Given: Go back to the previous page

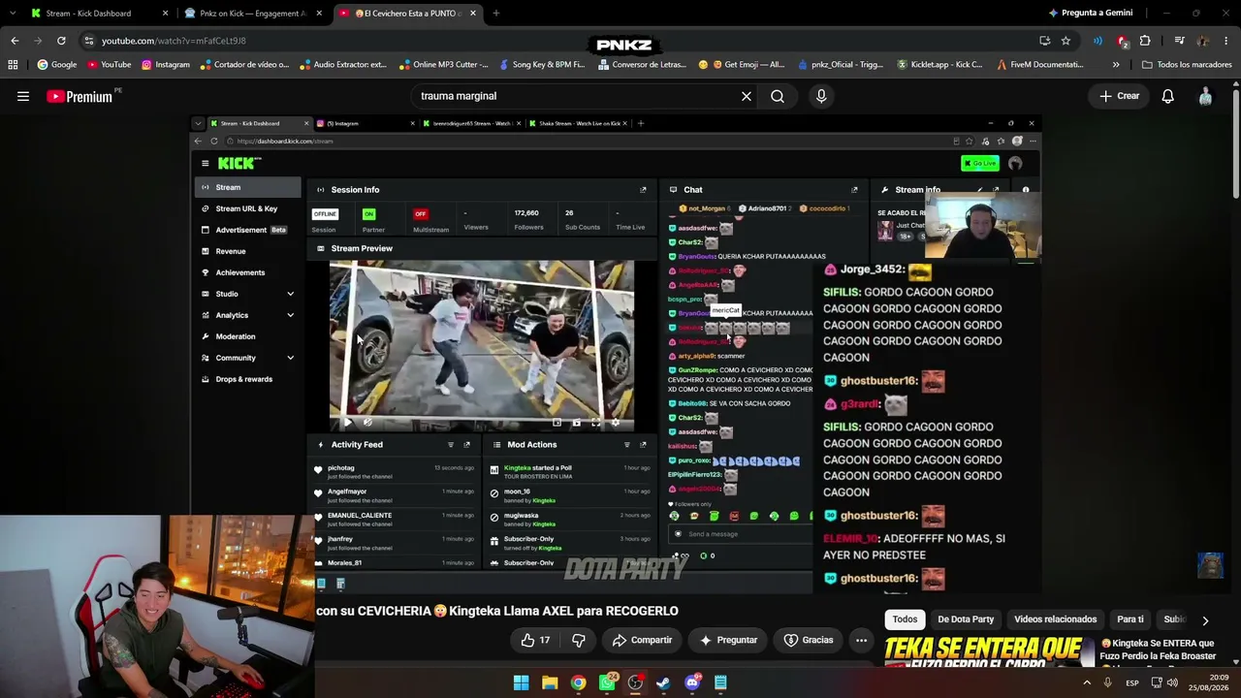Looking at the screenshot, I should tap(15, 41).
